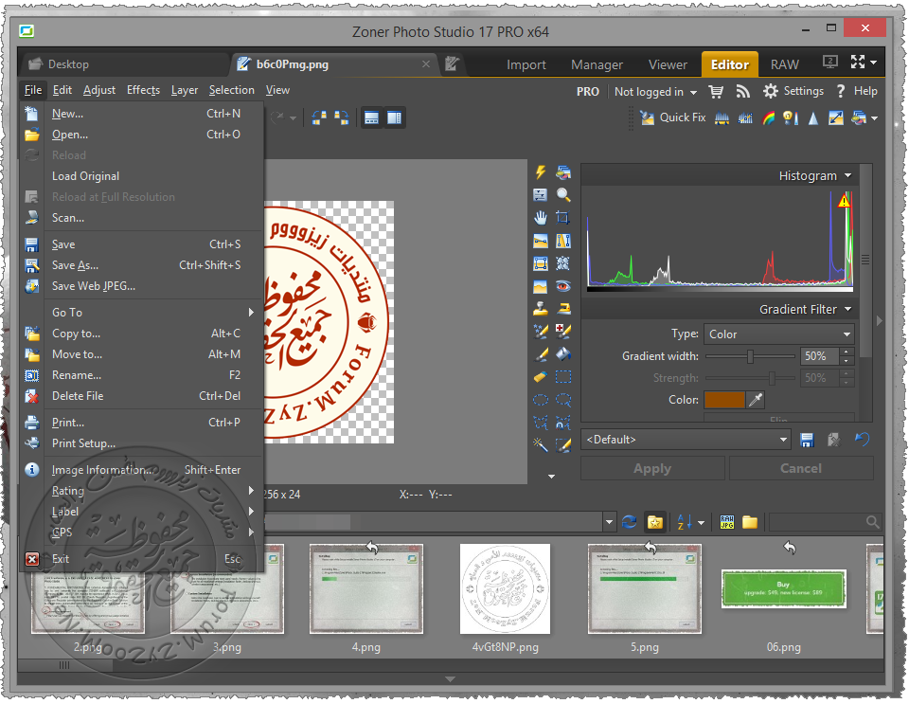Toggle the horizontal panel layout button
The image size is (909, 704).
click(x=371, y=118)
